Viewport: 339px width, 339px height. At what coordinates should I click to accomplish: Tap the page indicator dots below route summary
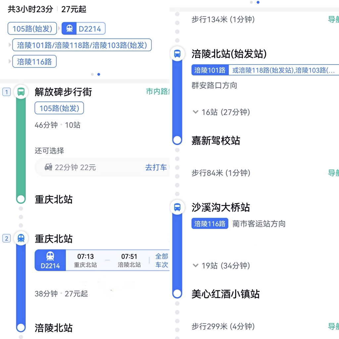point(95,74)
